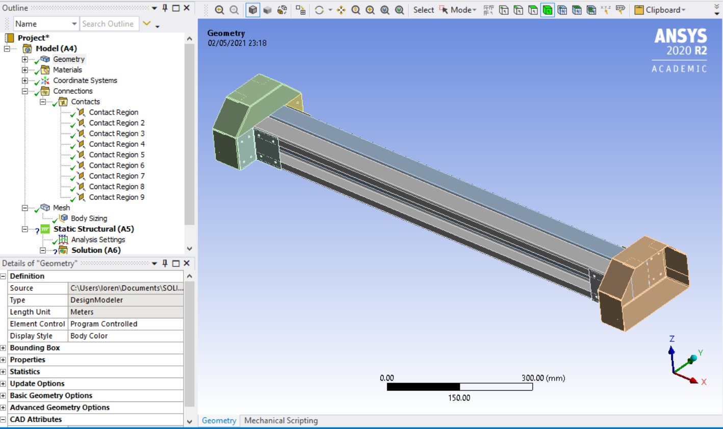The image size is (723, 429).
Task: Switch to the Mechanical Scripting tab
Action: tap(281, 420)
